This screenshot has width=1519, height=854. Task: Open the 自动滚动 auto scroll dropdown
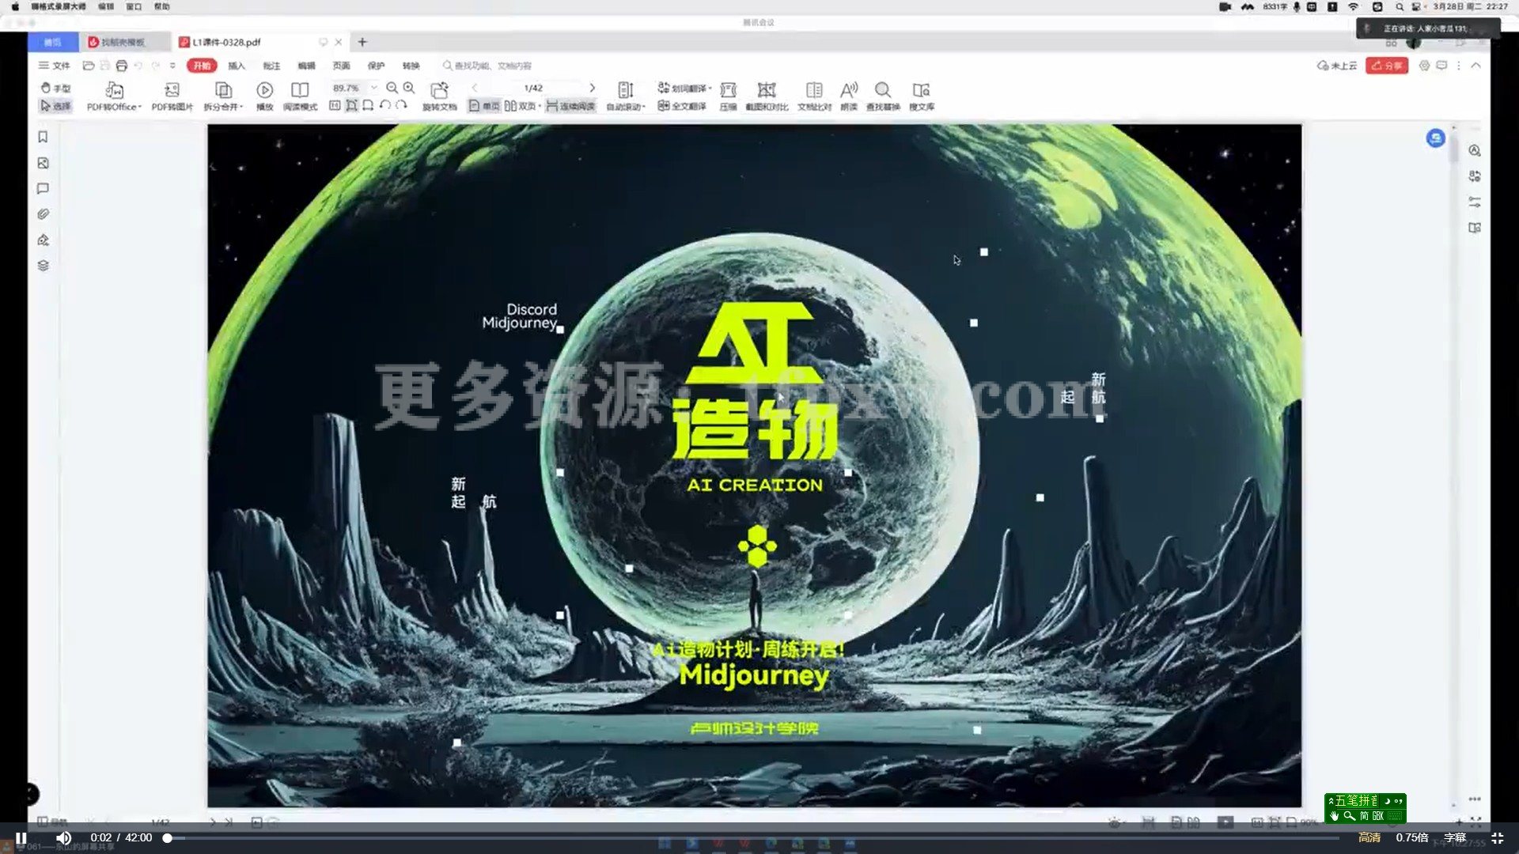click(x=626, y=97)
